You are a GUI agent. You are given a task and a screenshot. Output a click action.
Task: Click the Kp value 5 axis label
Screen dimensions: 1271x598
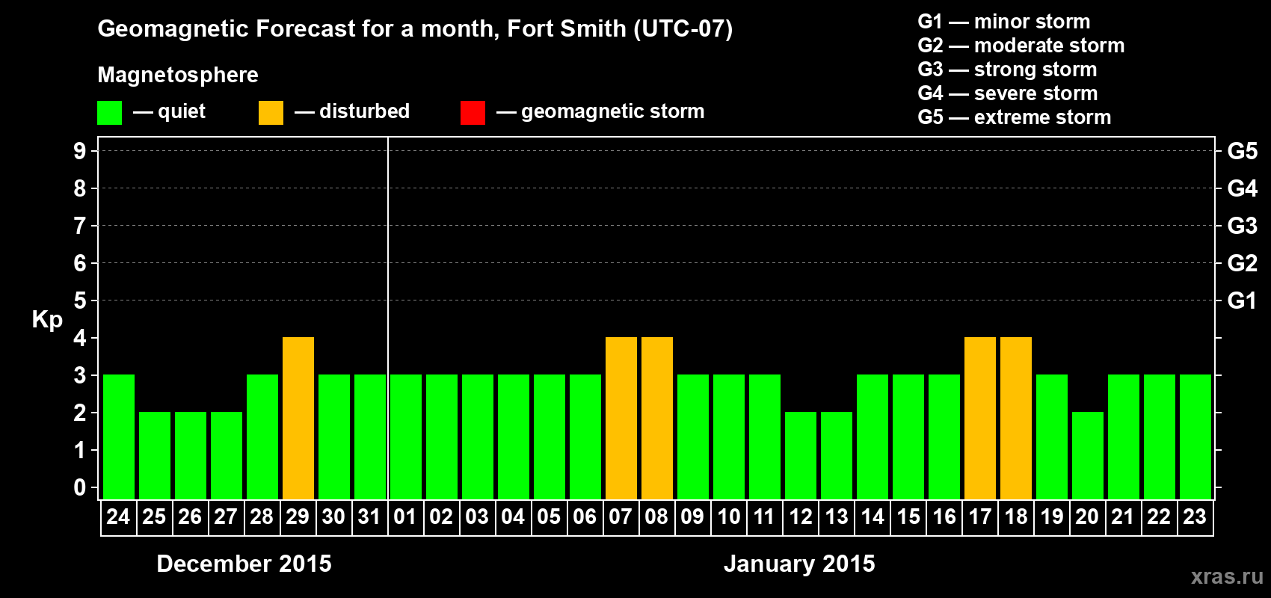80,300
